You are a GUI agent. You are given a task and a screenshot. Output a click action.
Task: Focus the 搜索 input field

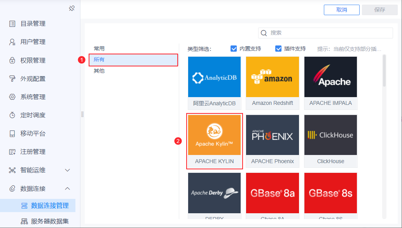325,33
